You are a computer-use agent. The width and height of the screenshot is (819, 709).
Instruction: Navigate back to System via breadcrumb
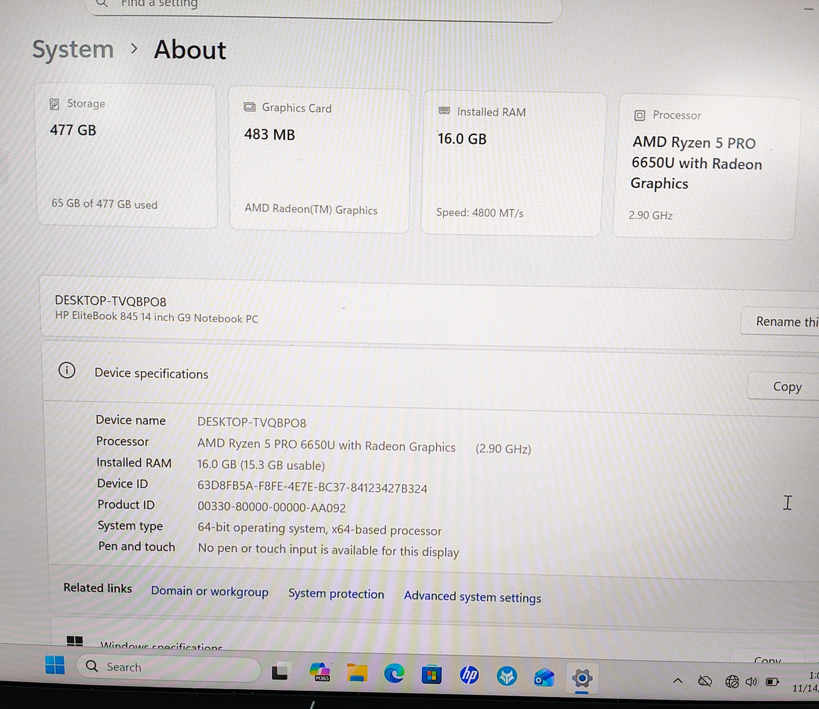click(x=73, y=50)
